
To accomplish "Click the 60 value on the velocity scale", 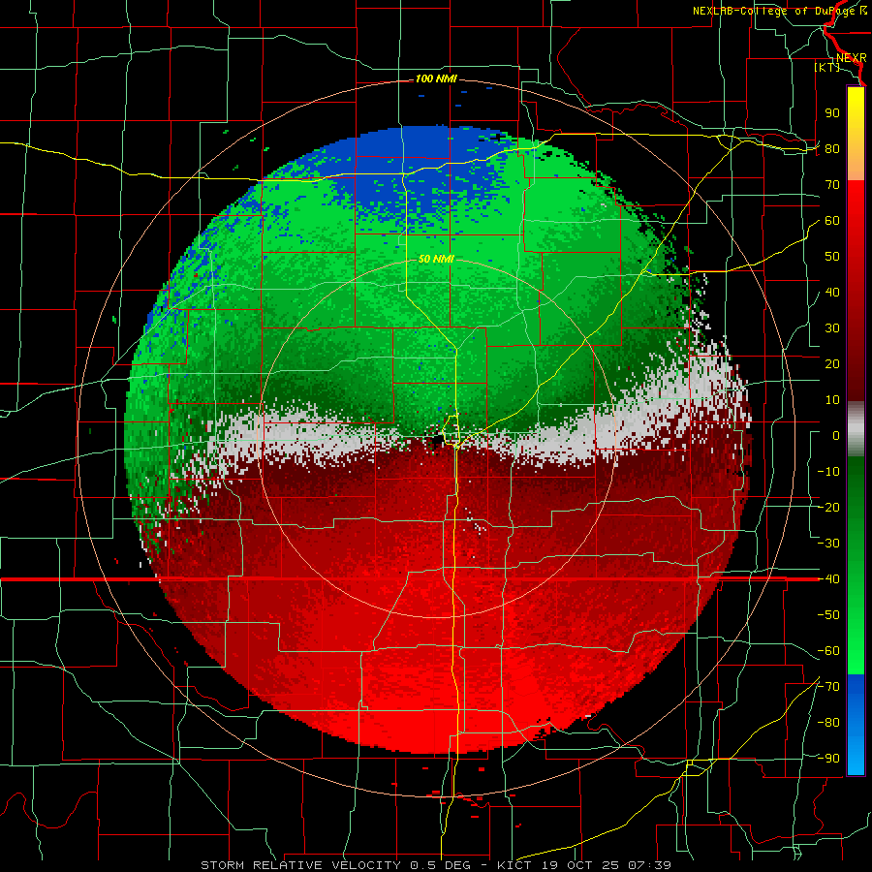I will tap(832, 221).
